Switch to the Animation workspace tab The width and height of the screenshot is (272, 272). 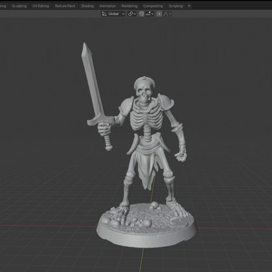click(x=108, y=6)
